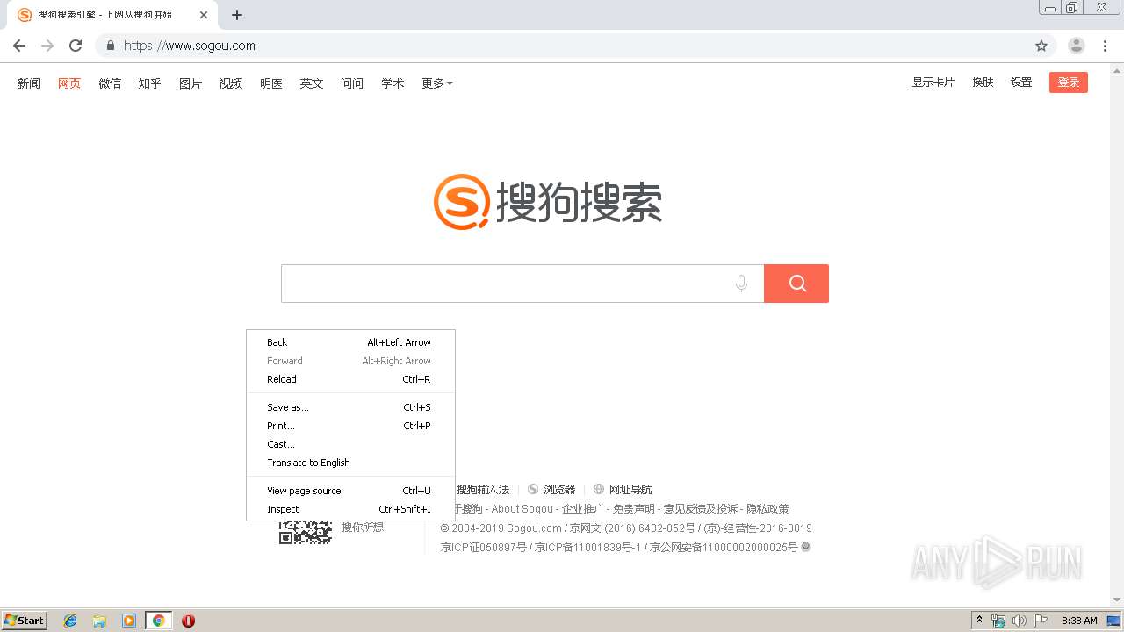The image size is (1124, 632).
Task: Open the 搜狗输入法 link
Action: point(483,490)
